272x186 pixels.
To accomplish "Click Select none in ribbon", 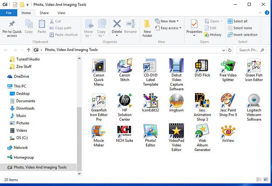I will tap(240, 28).
